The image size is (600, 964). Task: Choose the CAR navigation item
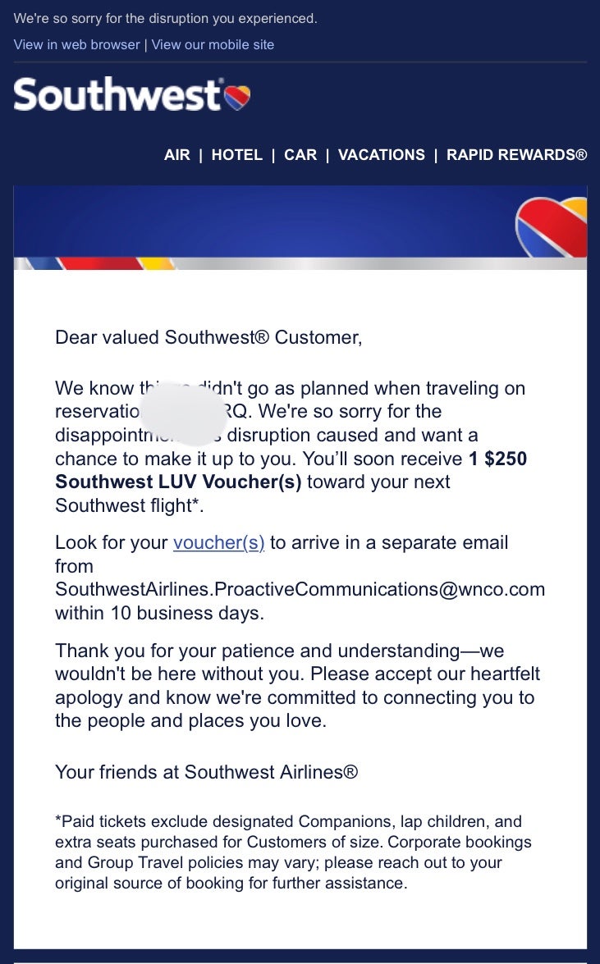(x=300, y=155)
